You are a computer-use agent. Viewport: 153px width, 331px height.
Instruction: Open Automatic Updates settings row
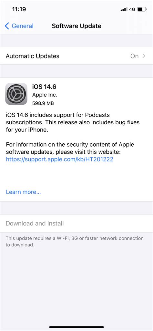pyautogui.click(x=76, y=56)
